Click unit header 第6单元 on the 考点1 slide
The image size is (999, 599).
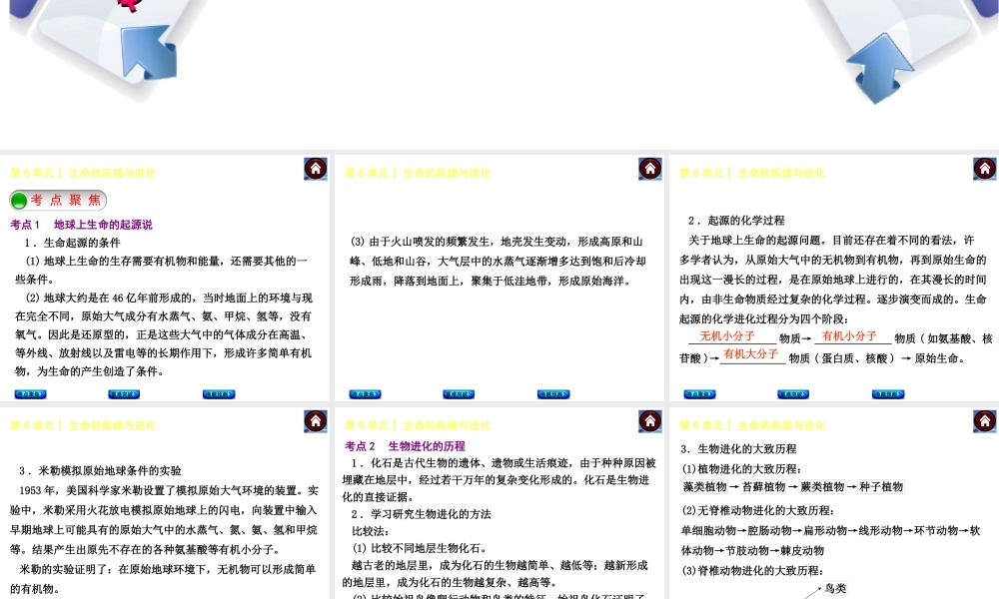click(83, 173)
